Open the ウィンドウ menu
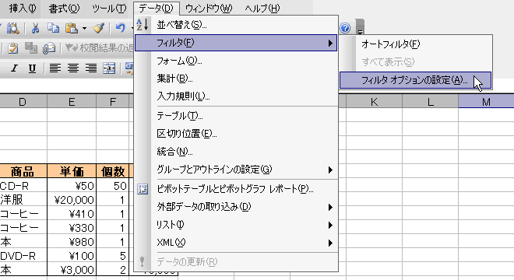 pos(209,9)
